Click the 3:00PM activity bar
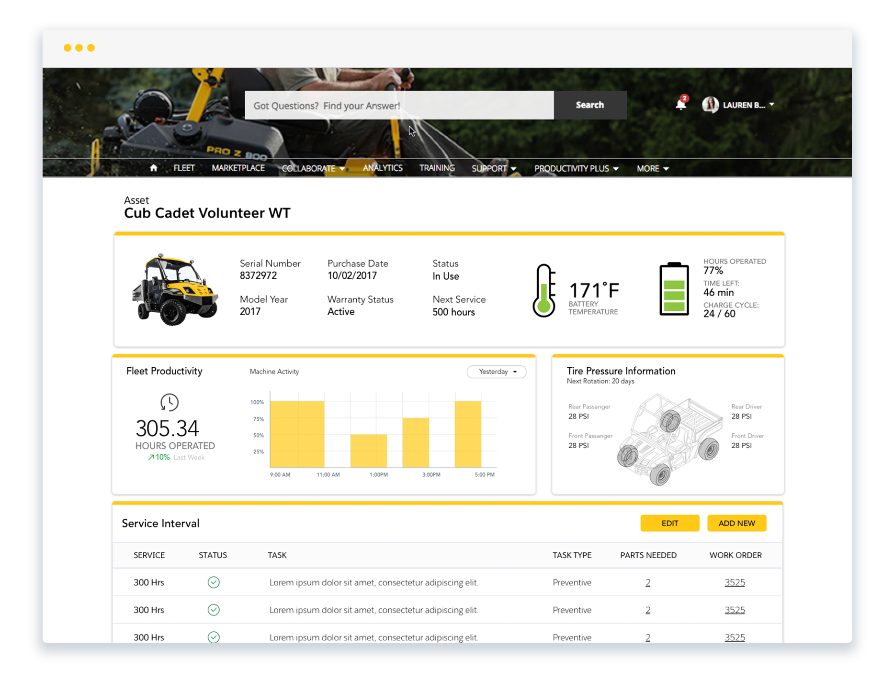 416,442
